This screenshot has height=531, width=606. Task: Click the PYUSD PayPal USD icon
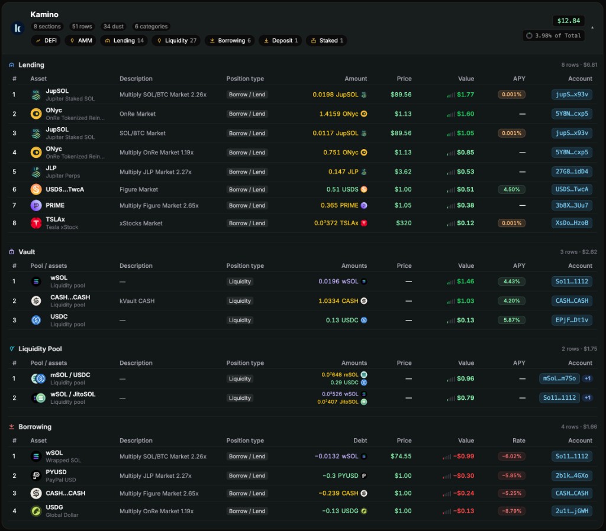36,476
